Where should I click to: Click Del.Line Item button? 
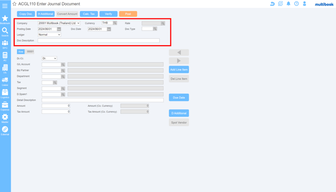coord(179,79)
